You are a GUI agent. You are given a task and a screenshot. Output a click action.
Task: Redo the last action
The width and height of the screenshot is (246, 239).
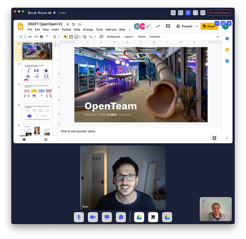click(36, 37)
